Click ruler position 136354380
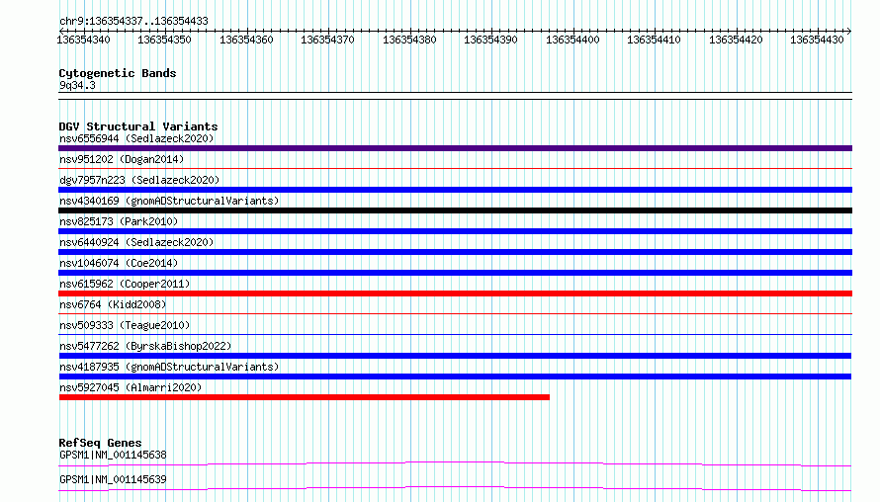Viewport: 880px width, 502px height. click(x=409, y=40)
